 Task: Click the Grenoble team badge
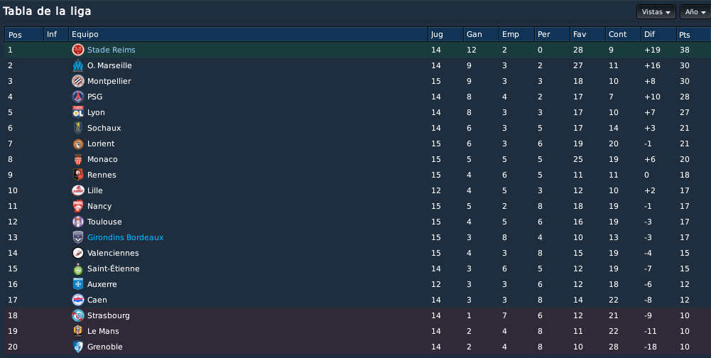(78, 347)
